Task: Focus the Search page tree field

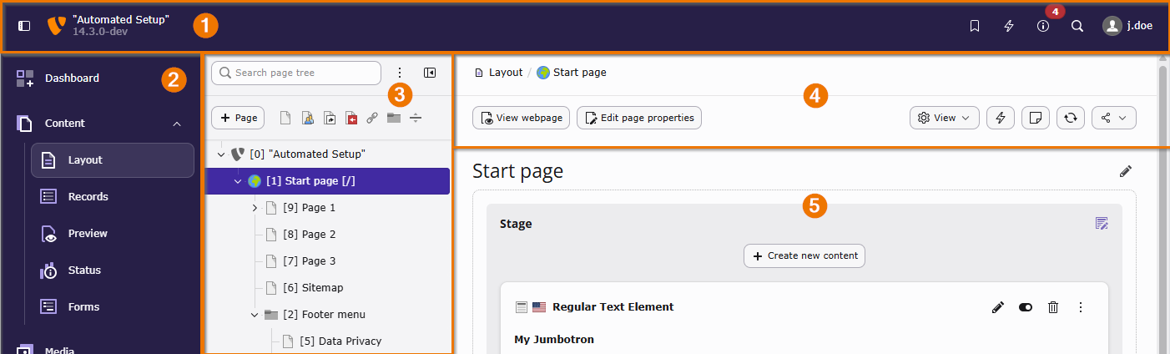Action: pos(296,73)
